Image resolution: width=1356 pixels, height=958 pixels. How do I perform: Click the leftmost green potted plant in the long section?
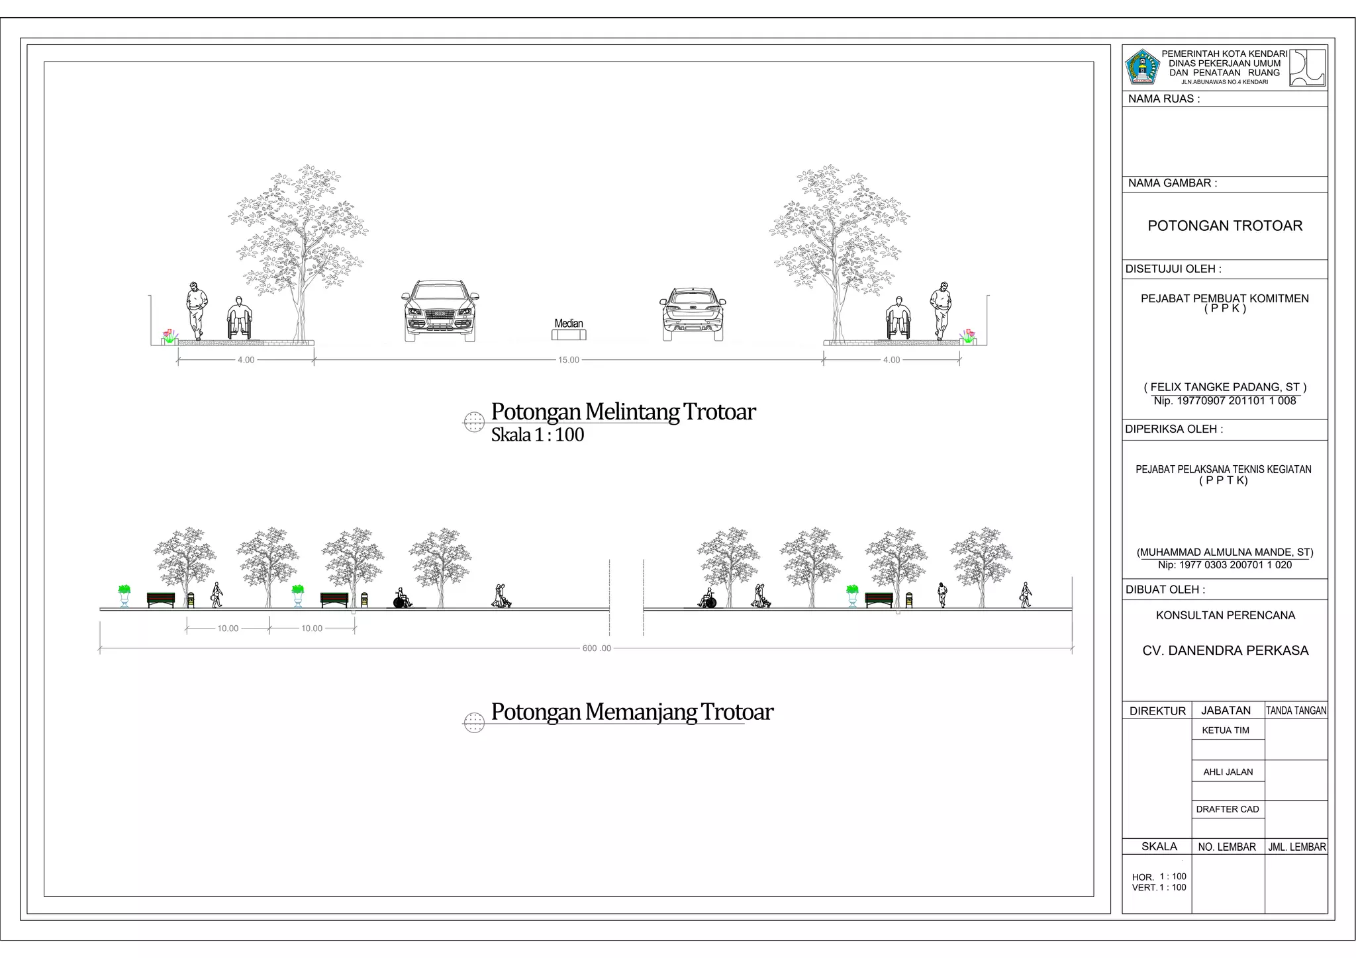point(124,595)
